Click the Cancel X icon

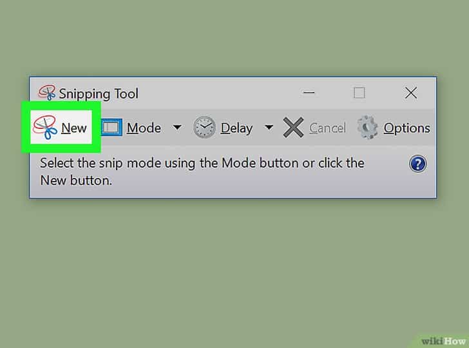click(x=293, y=128)
